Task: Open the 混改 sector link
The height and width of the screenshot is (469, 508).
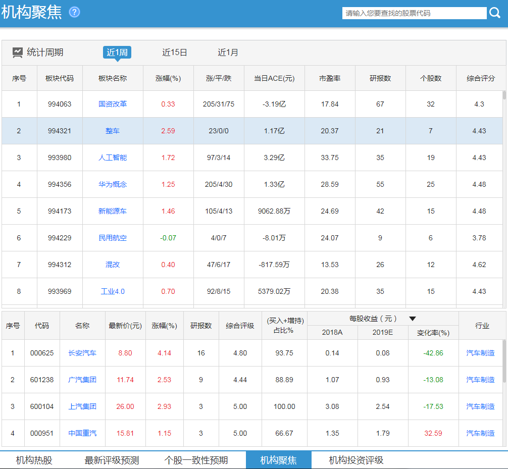Action: coord(113,265)
